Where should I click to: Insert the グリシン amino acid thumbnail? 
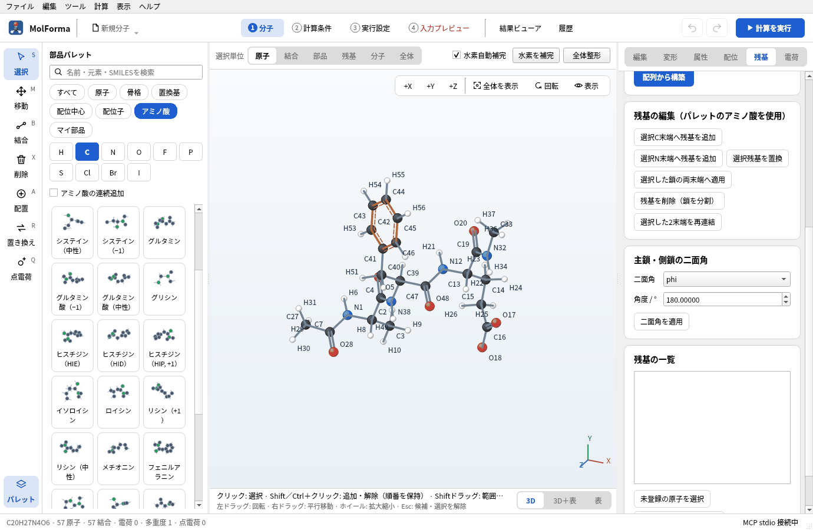point(164,289)
